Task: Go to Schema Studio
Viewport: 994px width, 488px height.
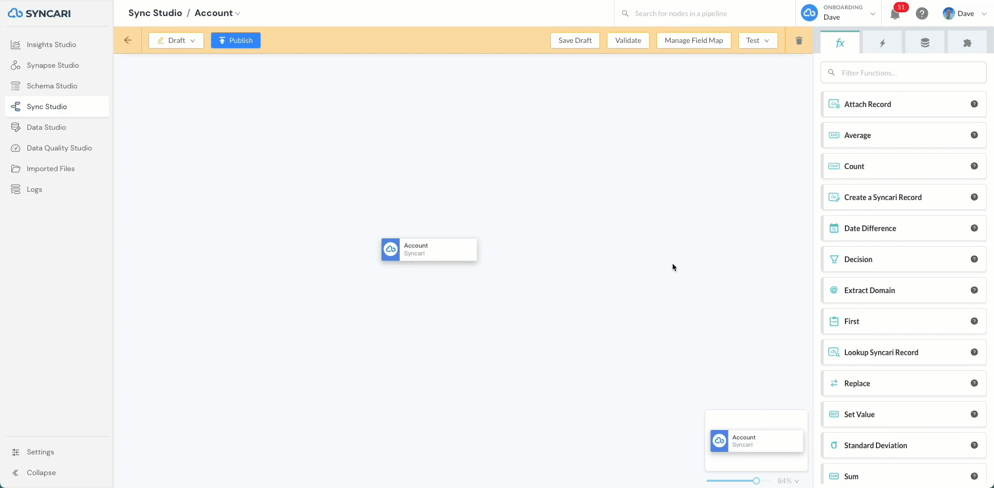Action: [57, 86]
